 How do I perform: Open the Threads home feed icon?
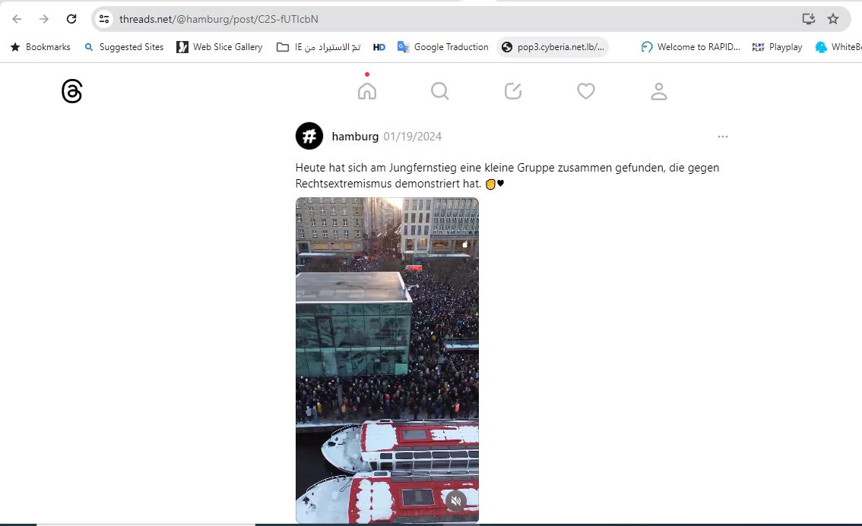click(x=366, y=90)
